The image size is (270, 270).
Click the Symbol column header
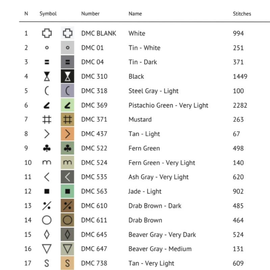(48, 14)
